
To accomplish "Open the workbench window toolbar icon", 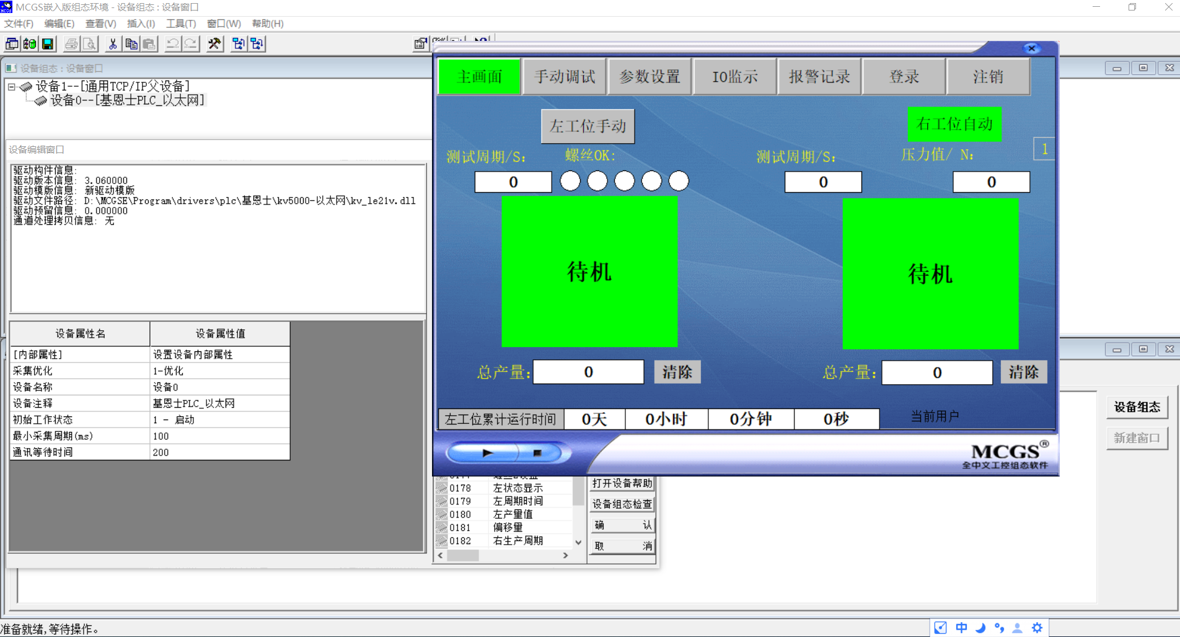I will point(12,44).
